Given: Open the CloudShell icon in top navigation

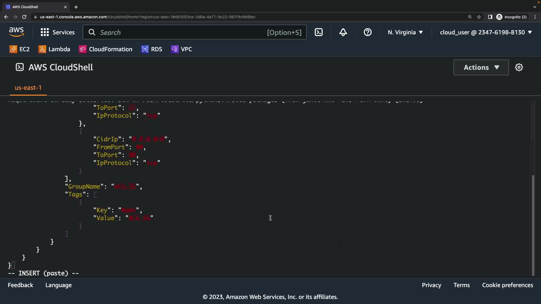Looking at the screenshot, I should click(319, 32).
